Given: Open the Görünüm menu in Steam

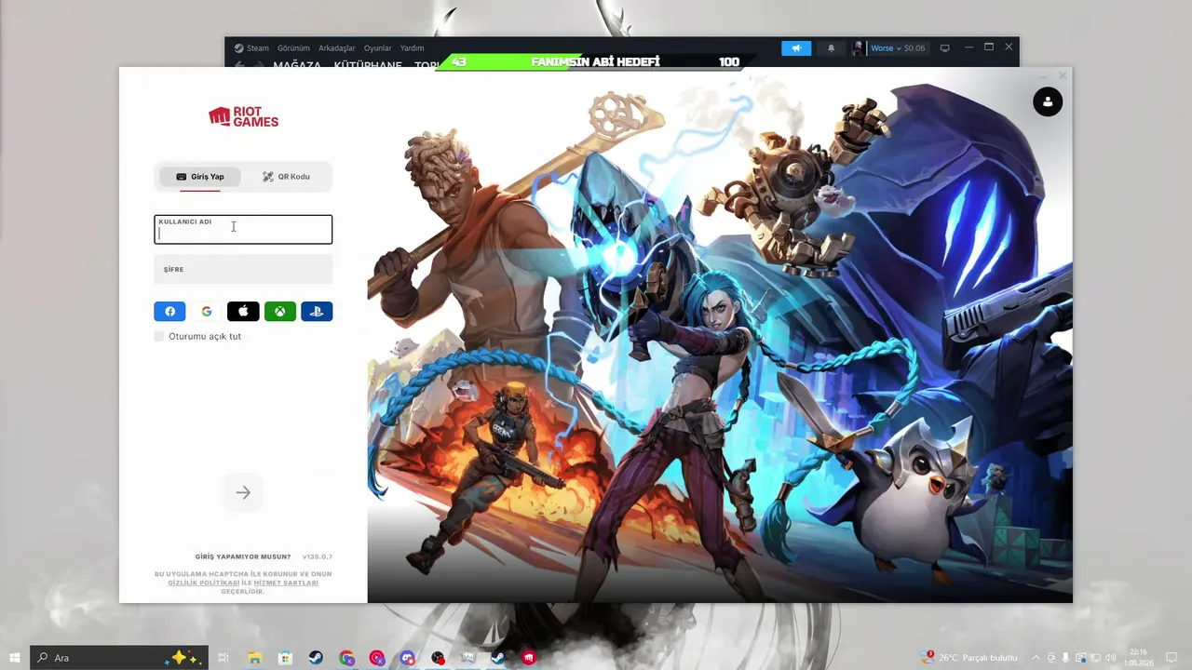Looking at the screenshot, I should (293, 48).
